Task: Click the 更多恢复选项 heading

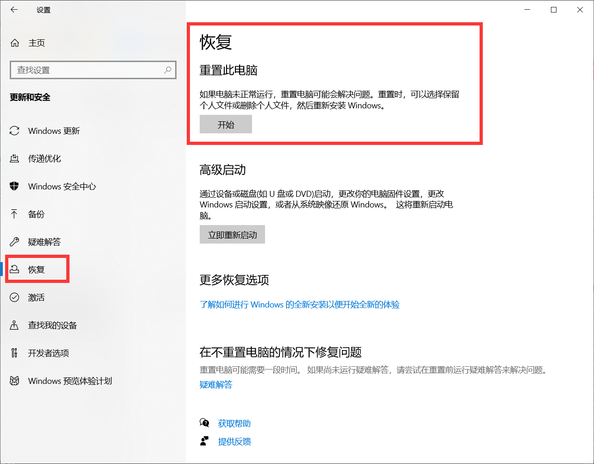Action: (234, 280)
